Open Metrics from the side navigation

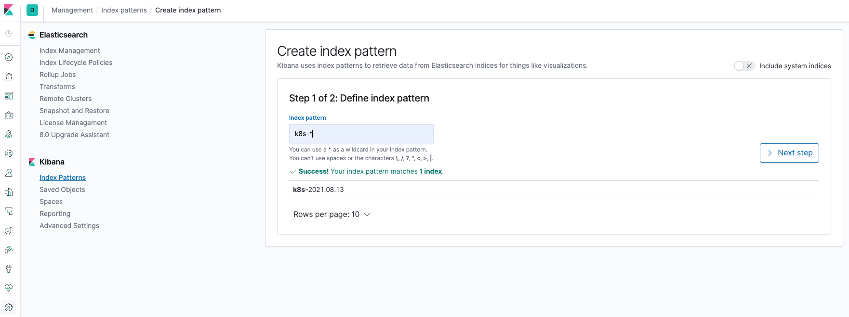[9, 173]
